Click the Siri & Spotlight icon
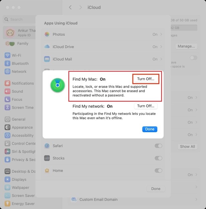Viewport: 206px width, 209px height. [7, 151]
